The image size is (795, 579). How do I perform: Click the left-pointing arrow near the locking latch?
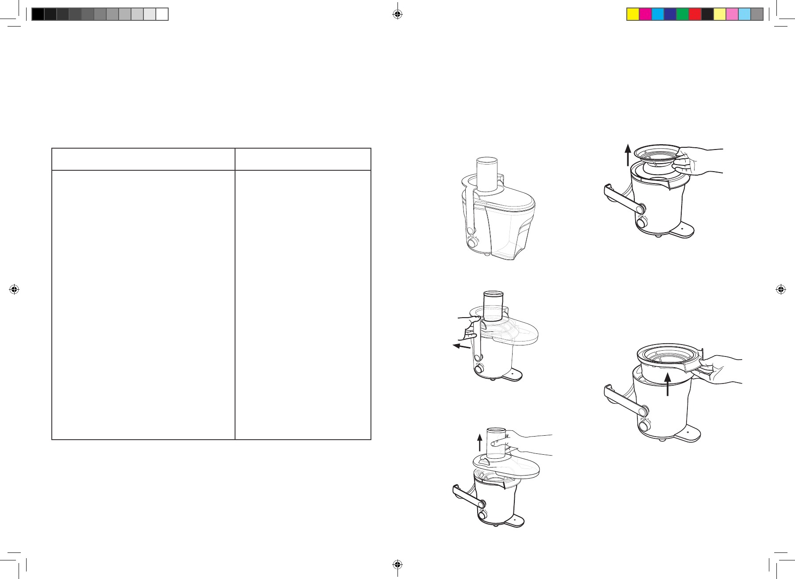point(461,346)
